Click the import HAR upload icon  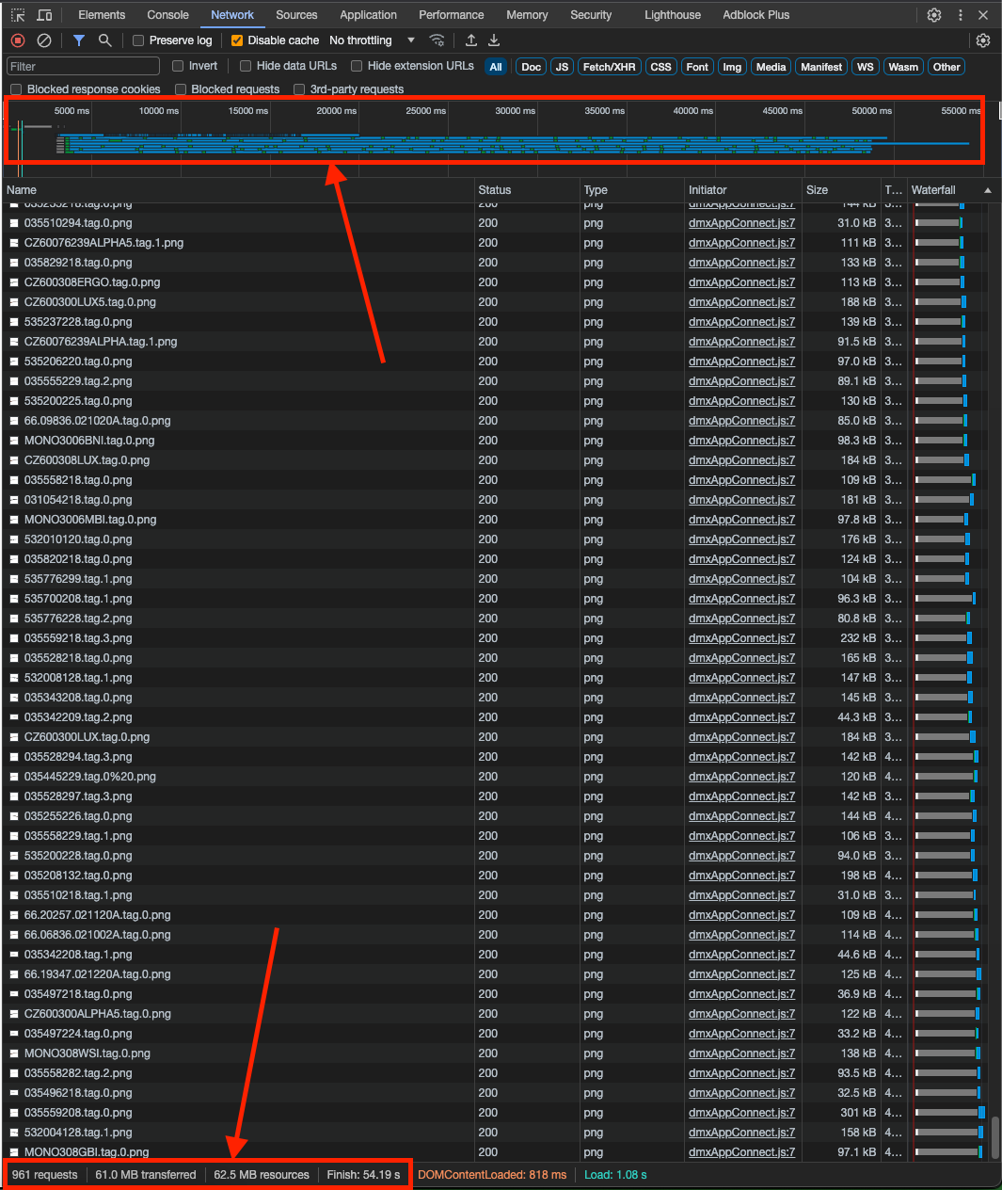coord(471,40)
